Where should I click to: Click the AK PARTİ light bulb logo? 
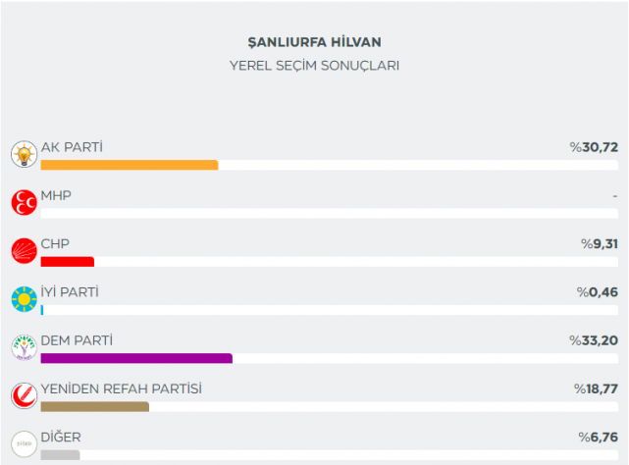pyautogui.click(x=23, y=154)
